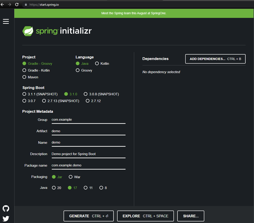Click the Name input field
The width and height of the screenshot is (254, 223).
point(88,142)
